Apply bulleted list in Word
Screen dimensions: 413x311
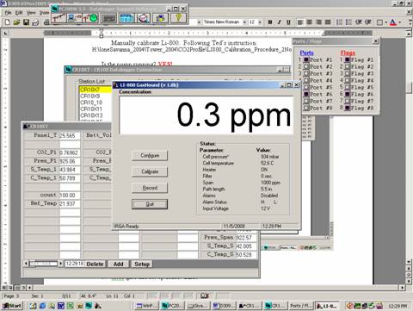click(348, 22)
